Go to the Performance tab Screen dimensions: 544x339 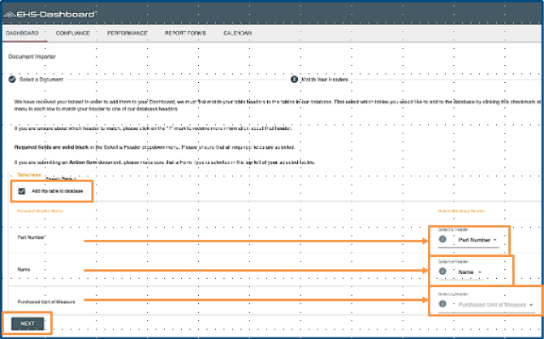pyautogui.click(x=128, y=33)
